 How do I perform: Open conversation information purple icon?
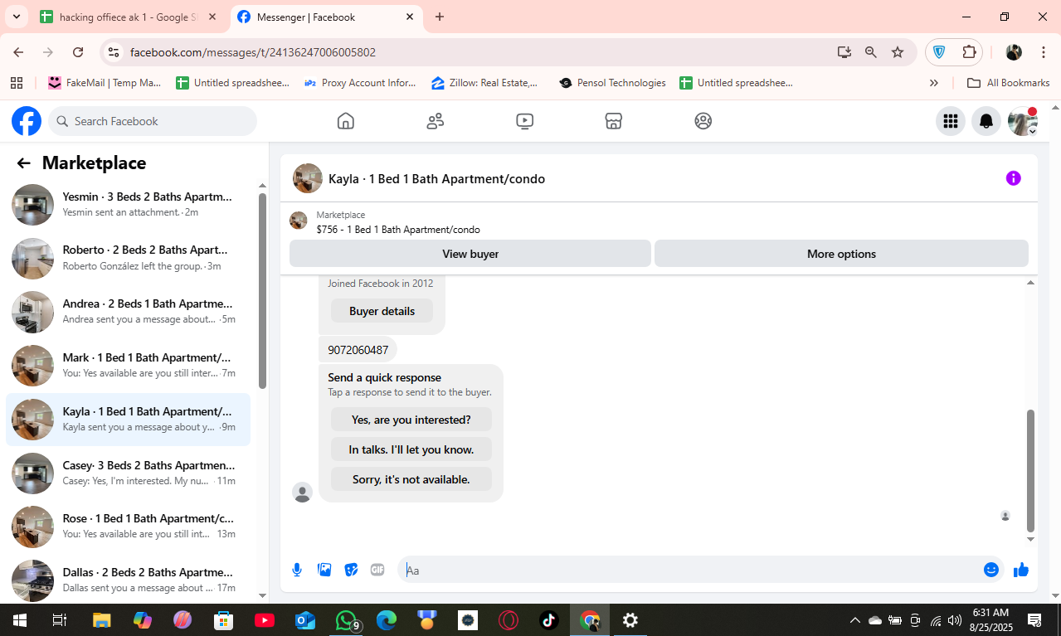[x=1013, y=178]
